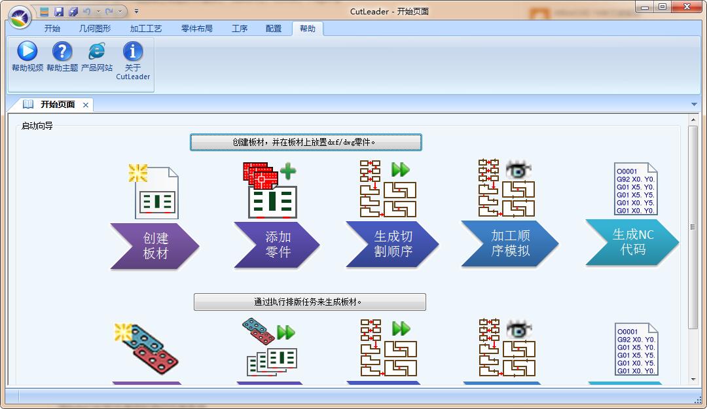The width and height of the screenshot is (707, 409).
Task: Click the G-code document icon above 生成NC代码
Action: (x=636, y=188)
